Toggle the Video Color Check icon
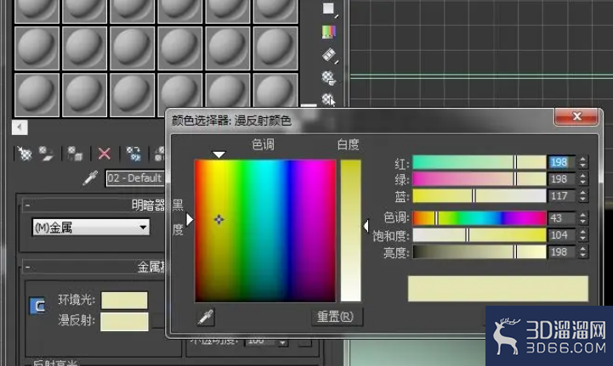The height and width of the screenshot is (366, 613). [x=329, y=32]
